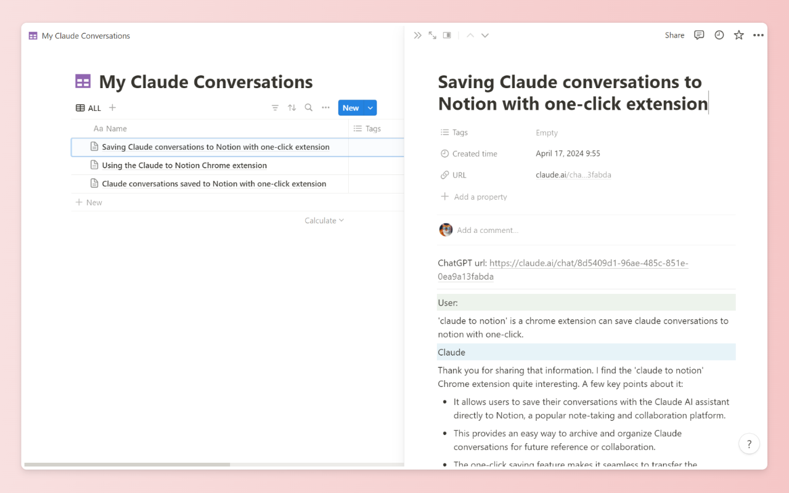Click the URL property label
The image size is (789, 493).
click(454, 175)
